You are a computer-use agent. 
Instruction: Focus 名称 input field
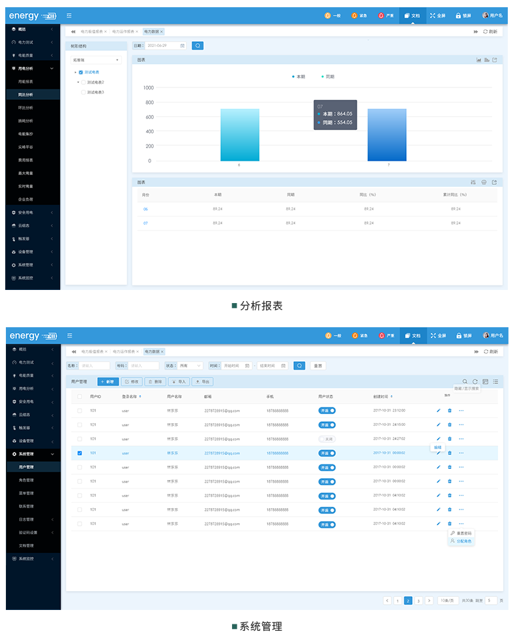[95, 366]
